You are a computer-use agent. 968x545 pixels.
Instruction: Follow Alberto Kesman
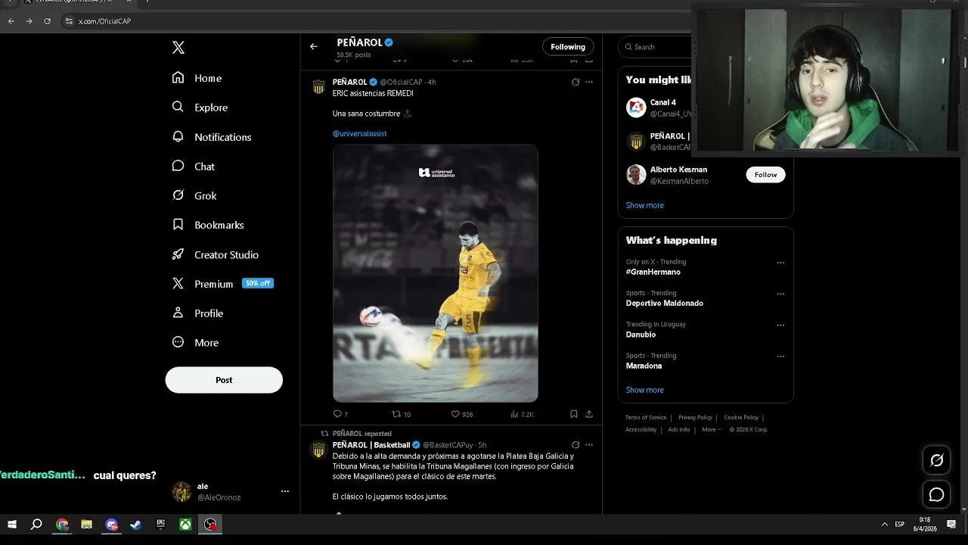765,175
